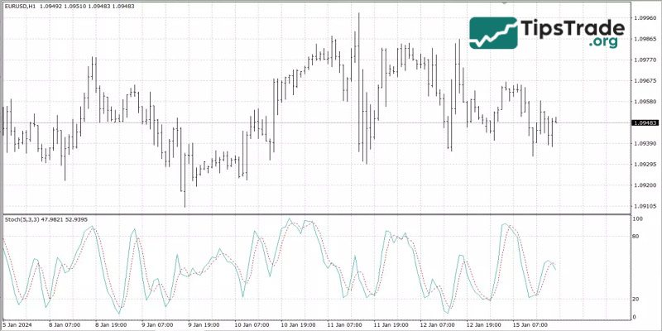662x331 pixels.
Task: Select the 5 Jan 2024 date label
Action: [x=19, y=325]
